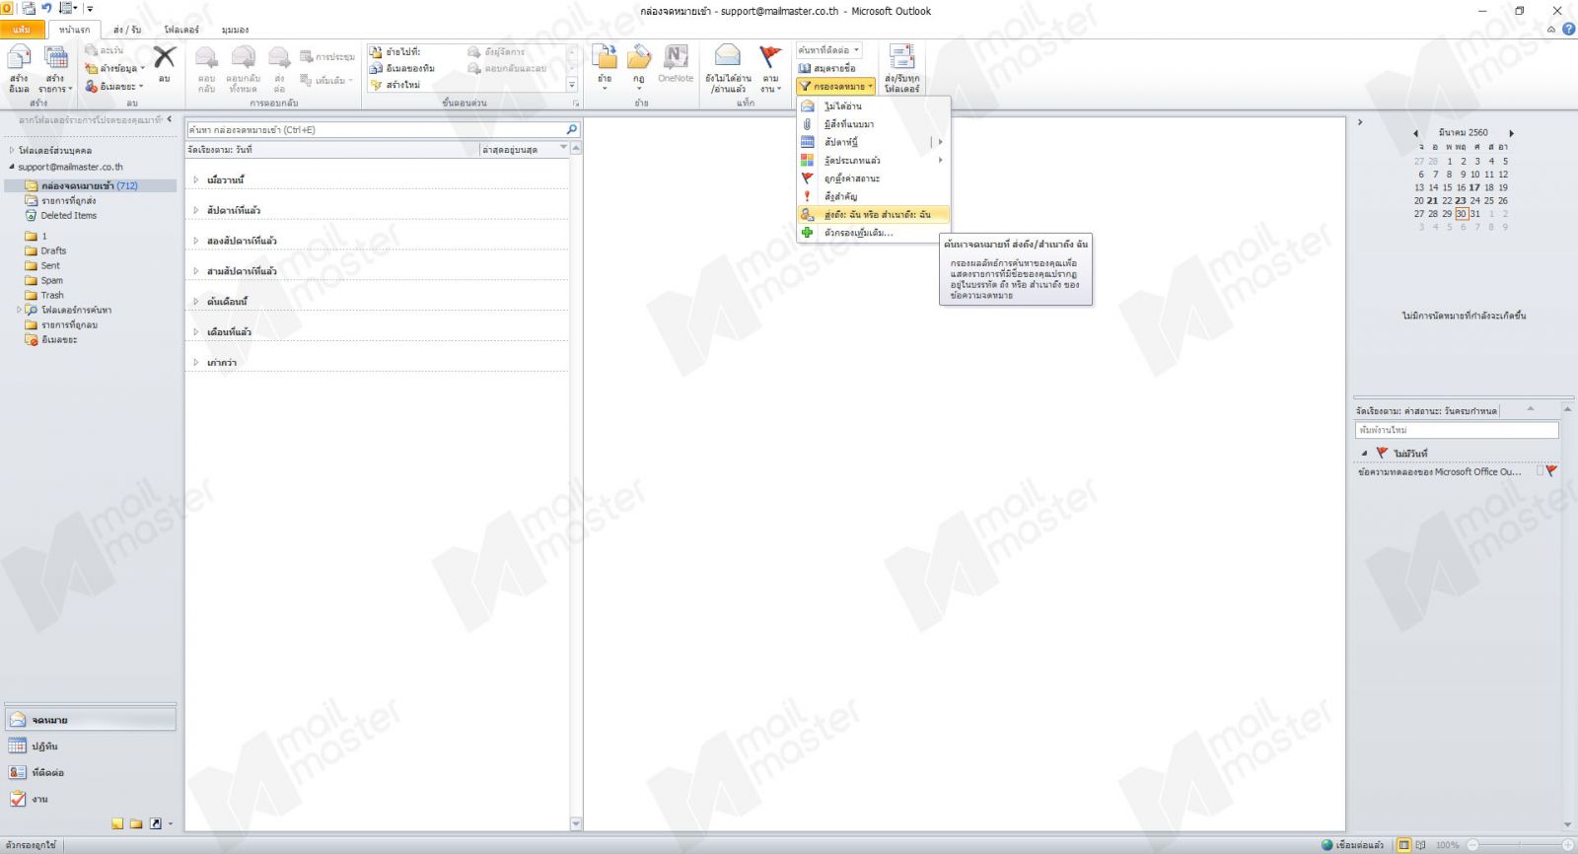Choose ส่งถึง: ฉัน หรือ สำเนาถึง: ฉัน filter
1578x854 pixels.
(873, 214)
